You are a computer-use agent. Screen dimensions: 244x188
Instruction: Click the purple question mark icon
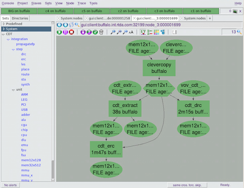(89, 32)
